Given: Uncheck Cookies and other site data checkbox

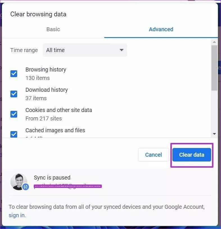Looking at the screenshot, I should pos(14,114).
